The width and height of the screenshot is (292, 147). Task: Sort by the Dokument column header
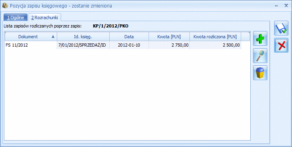coord(31,37)
